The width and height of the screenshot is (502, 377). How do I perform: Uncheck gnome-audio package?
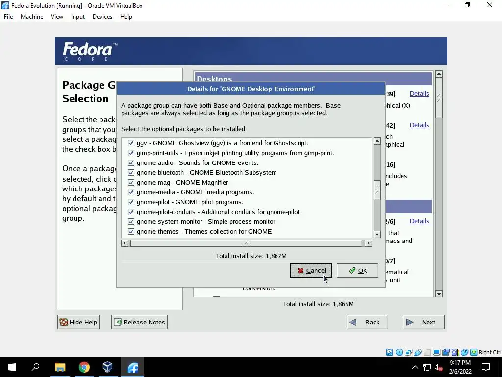click(x=131, y=162)
